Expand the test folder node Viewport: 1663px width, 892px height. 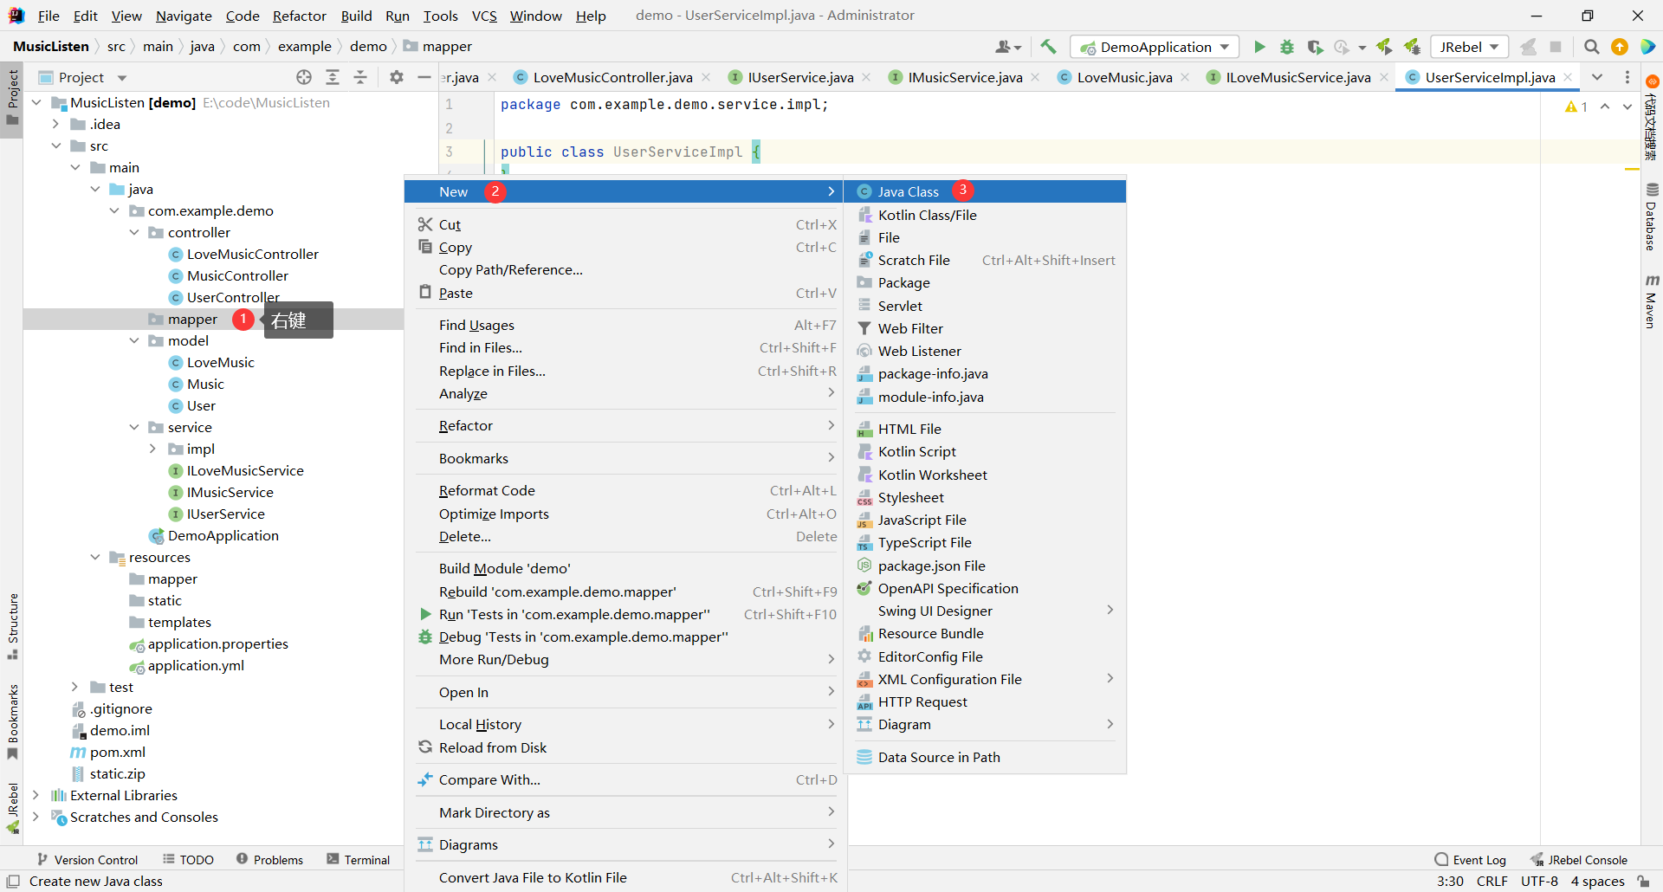[x=75, y=687]
